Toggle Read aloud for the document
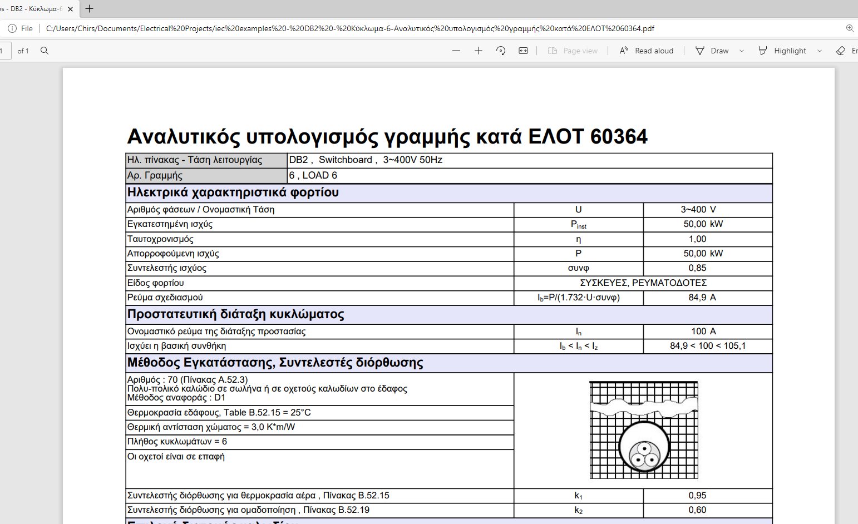 click(x=647, y=51)
